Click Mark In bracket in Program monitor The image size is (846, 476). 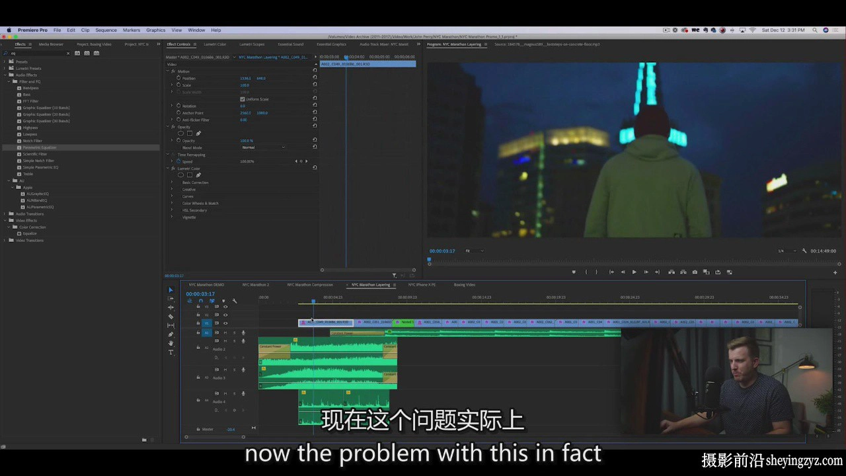coord(586,272)
